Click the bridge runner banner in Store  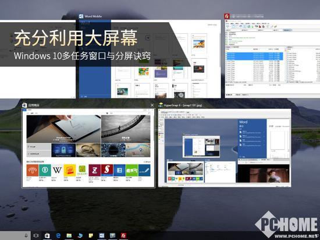pyautogui.click(x=126, y=129)
